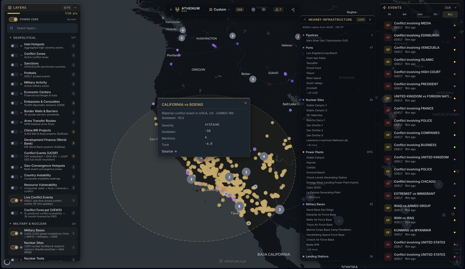This screenshot has width=465, height=269.
Task: Enable the Intel Hotspots layer
Action: 14,46
